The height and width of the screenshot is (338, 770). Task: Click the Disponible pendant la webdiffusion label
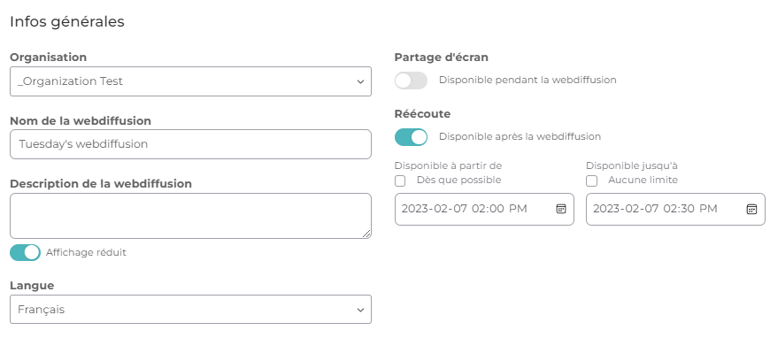coord(527,80)
